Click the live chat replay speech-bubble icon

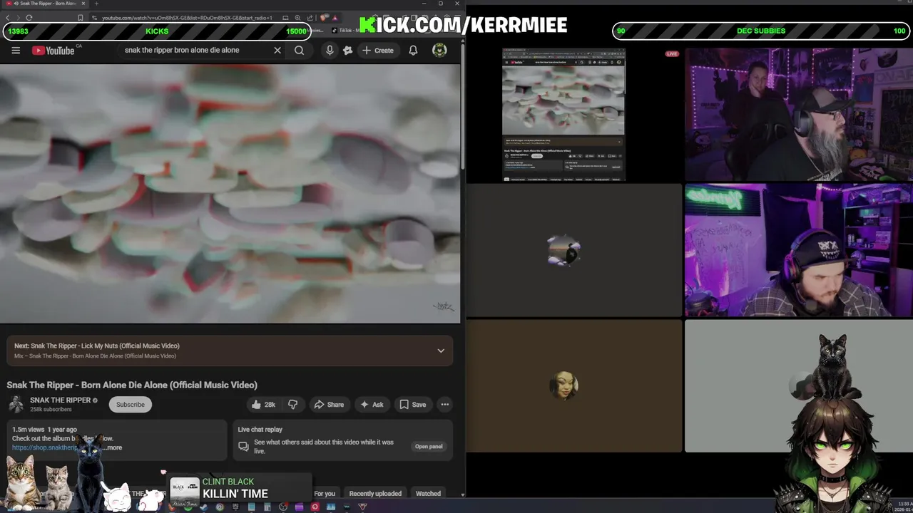[243, 447]
